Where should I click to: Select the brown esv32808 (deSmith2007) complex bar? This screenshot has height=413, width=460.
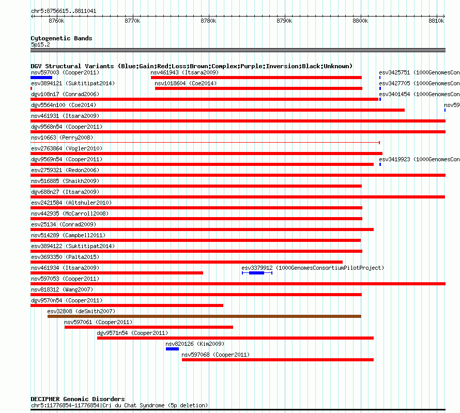(x=204, y=316)
